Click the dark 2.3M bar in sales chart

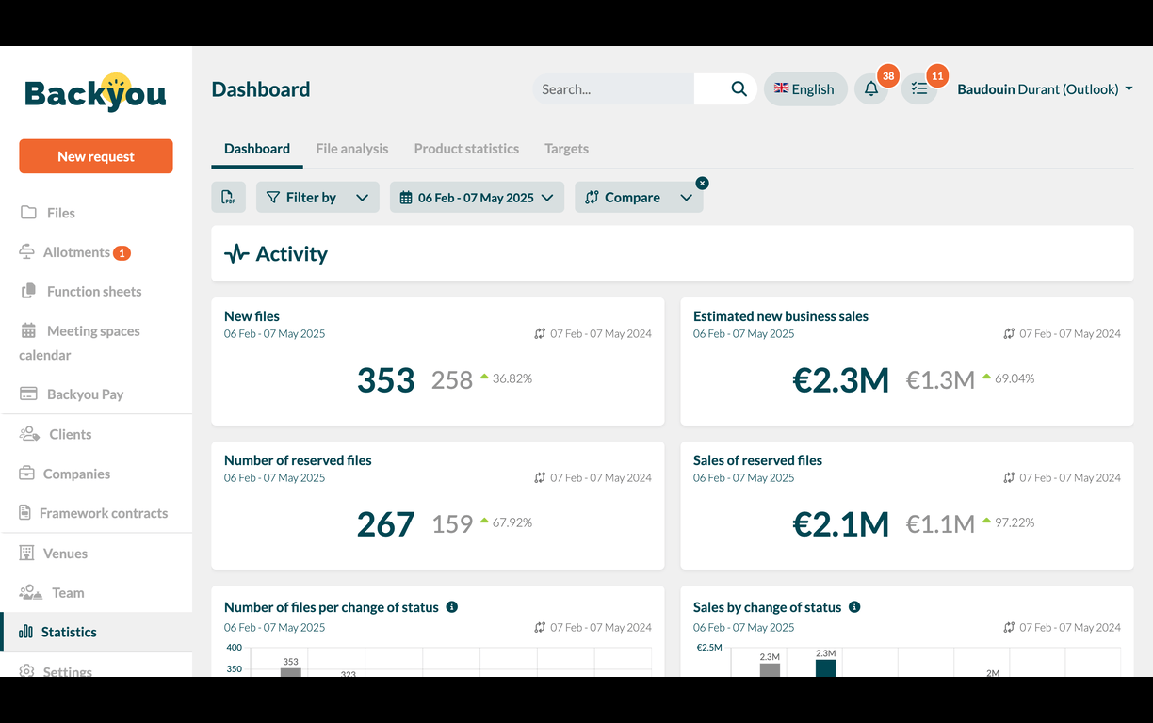(x=825, y=667)
